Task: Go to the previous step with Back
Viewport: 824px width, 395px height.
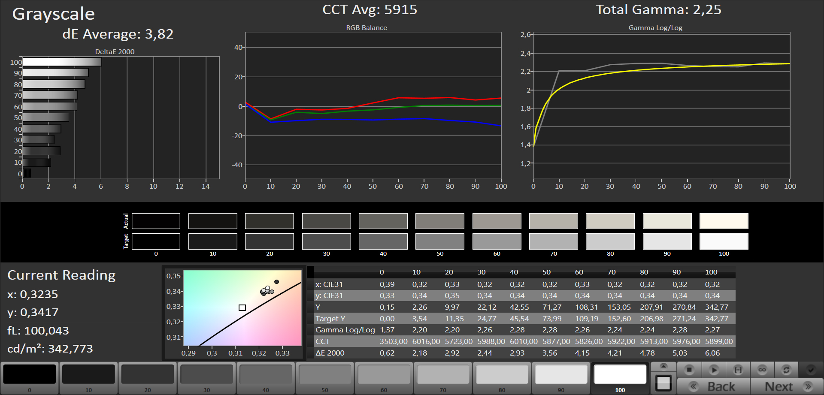Action: pyautogui.click(x=713, y=386)
